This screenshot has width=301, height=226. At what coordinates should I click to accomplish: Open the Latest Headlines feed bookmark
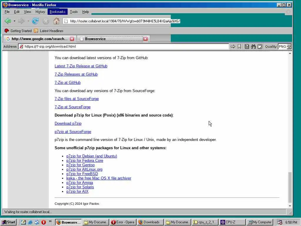point(49,31)
